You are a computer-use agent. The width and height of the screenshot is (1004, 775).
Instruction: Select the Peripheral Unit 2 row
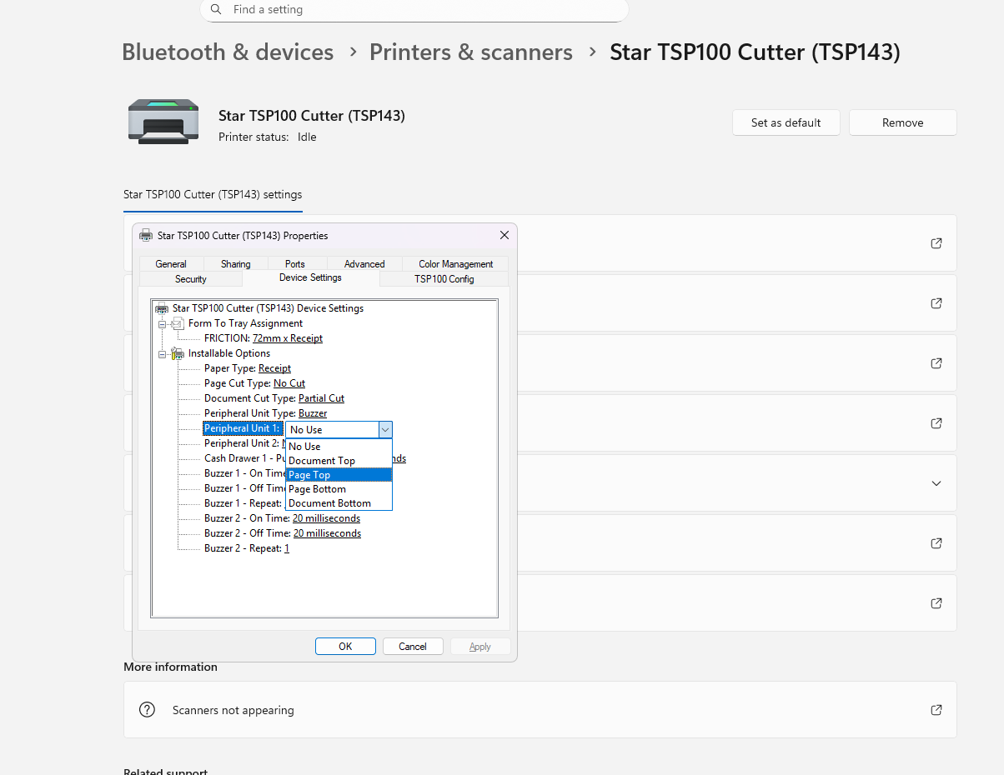tap(243, 443)
